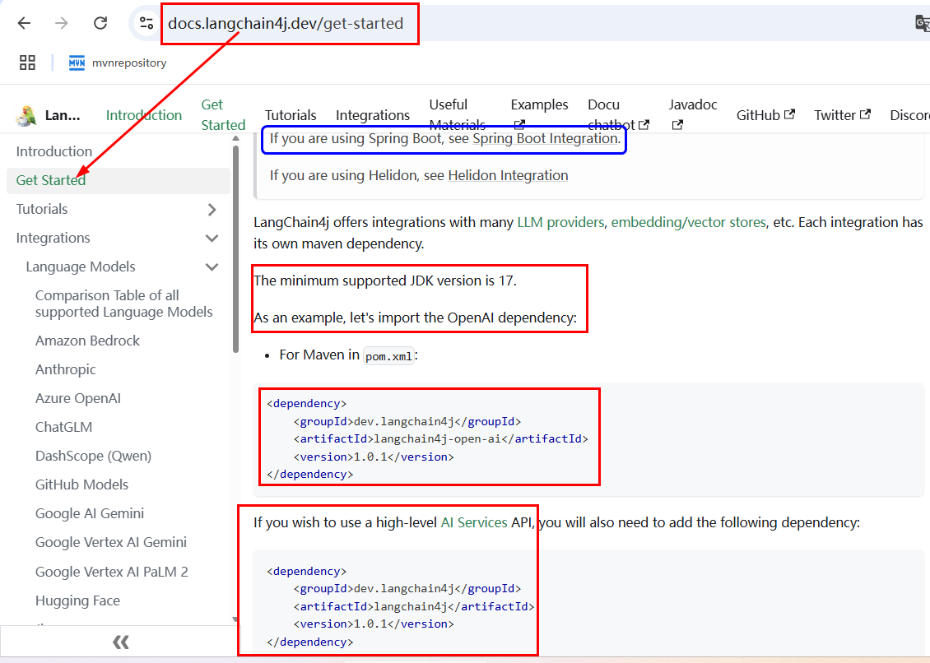This screenshot has height=663, width=930.
Task: Open Google Vertex AI Gemini sidebar page
Action: (x=111, y=543)
